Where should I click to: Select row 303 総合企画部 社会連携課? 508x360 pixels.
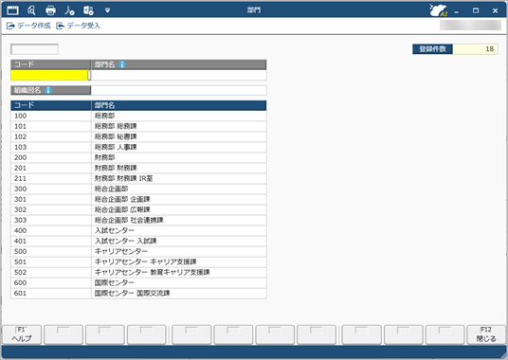138,220
